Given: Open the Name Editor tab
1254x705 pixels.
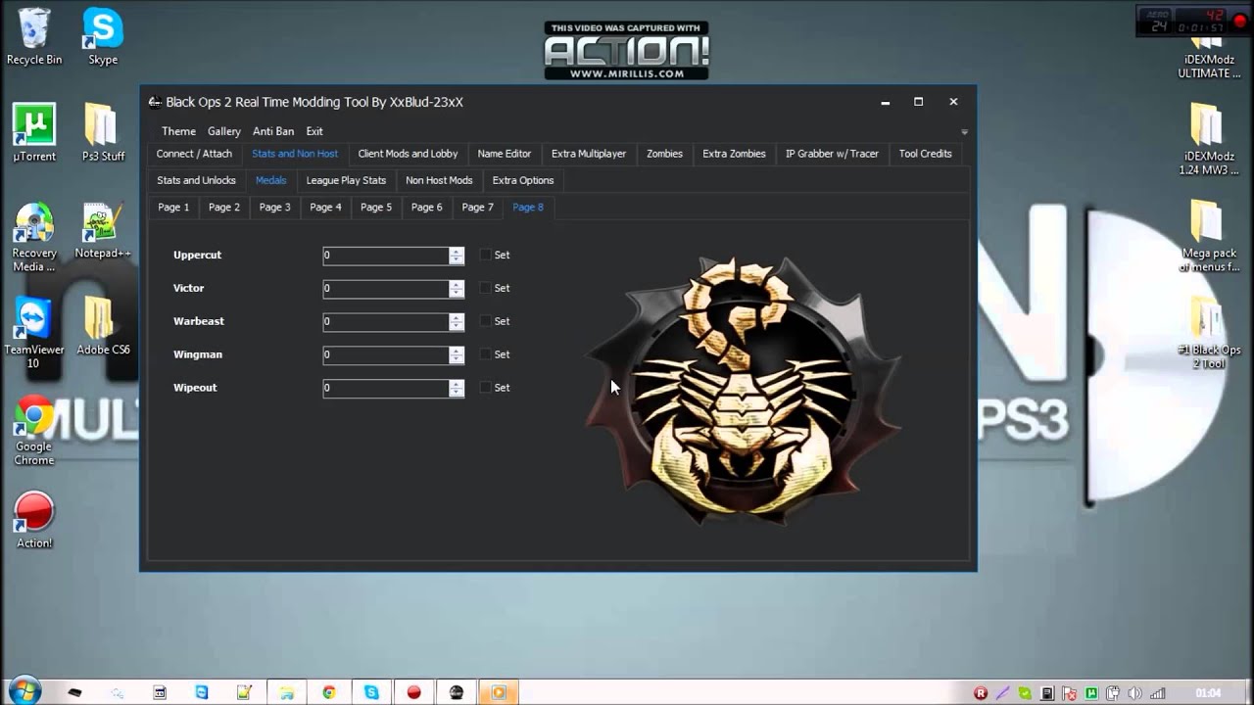Looking at the screenshot, I should pos(505,154).
